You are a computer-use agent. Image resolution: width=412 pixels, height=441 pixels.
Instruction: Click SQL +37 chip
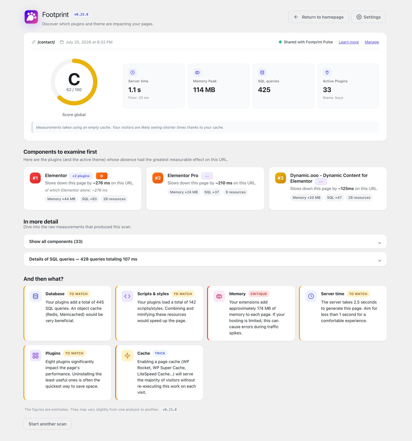point(212,192)
